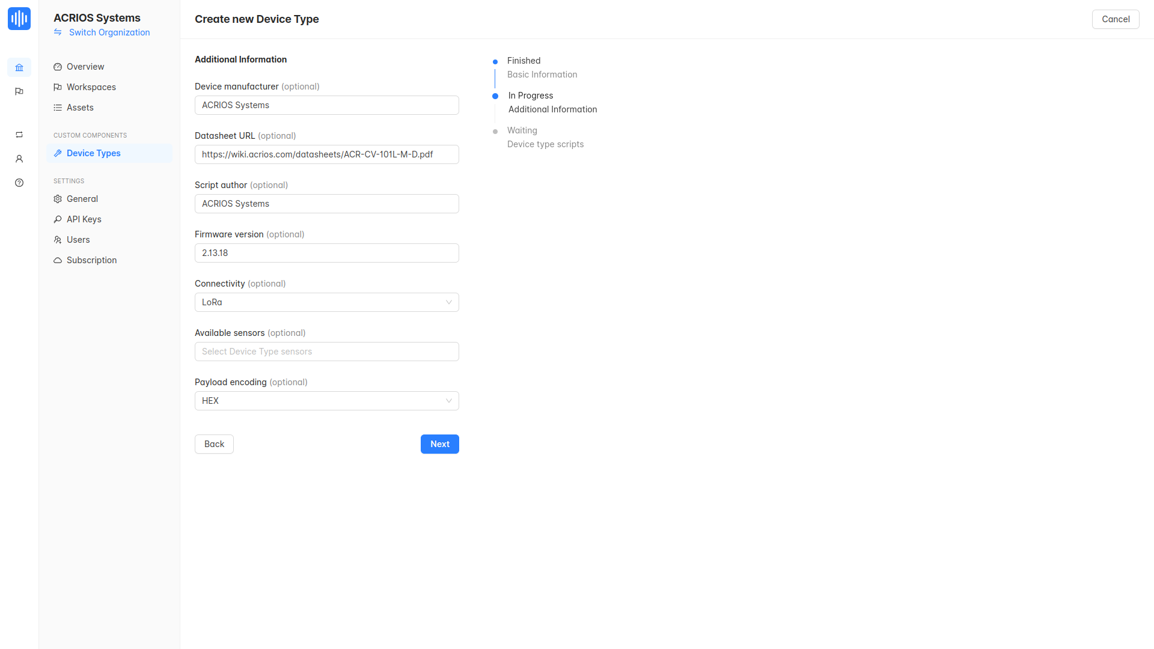Click the Switch Organization link

click(x=109, y=32)
